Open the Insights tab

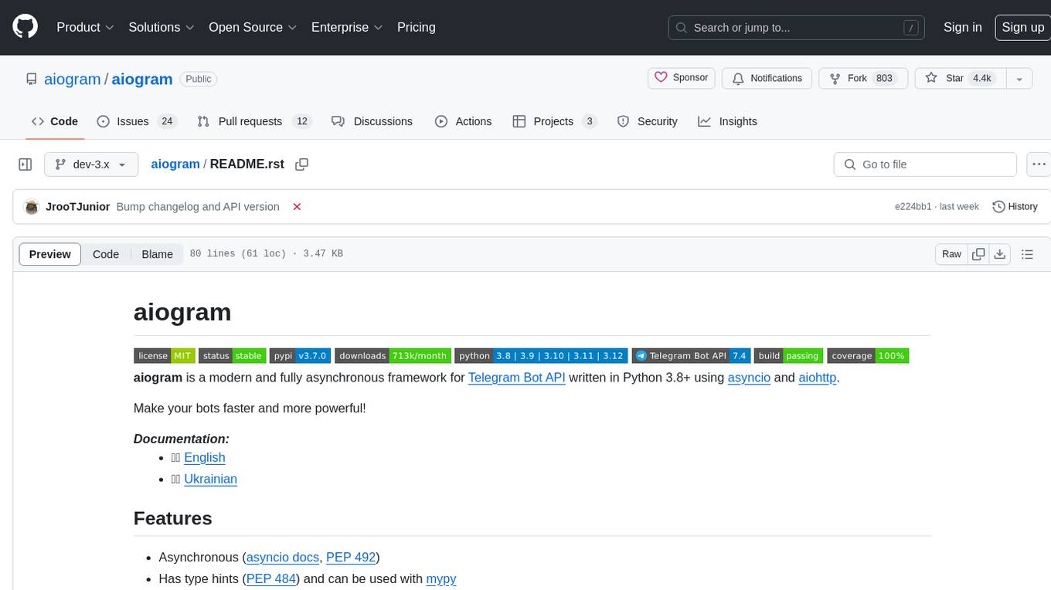[x=727, y=121]
